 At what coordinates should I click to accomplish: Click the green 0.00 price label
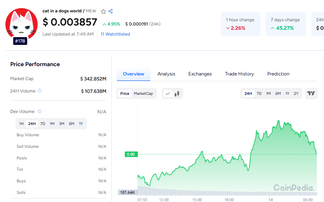(131, 154)
